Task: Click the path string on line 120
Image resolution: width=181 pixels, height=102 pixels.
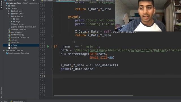Action: (x=127, y=50)
